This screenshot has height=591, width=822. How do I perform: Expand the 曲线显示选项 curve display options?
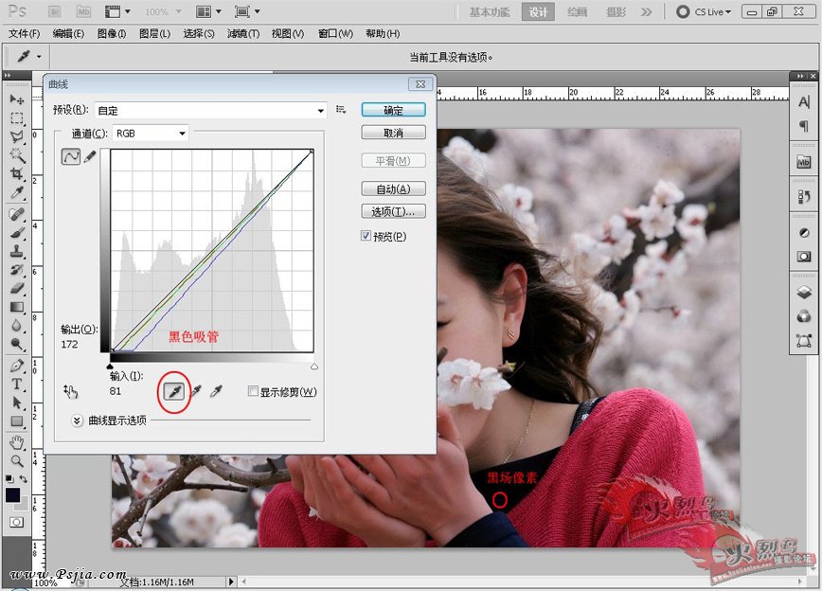click(x=78, y=421)
